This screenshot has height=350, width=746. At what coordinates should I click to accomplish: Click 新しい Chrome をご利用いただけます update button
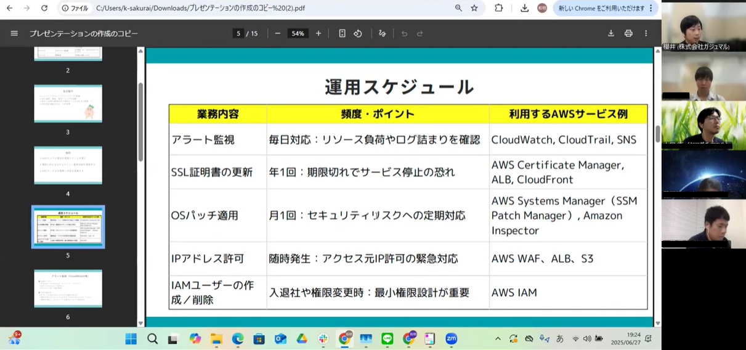601,8
